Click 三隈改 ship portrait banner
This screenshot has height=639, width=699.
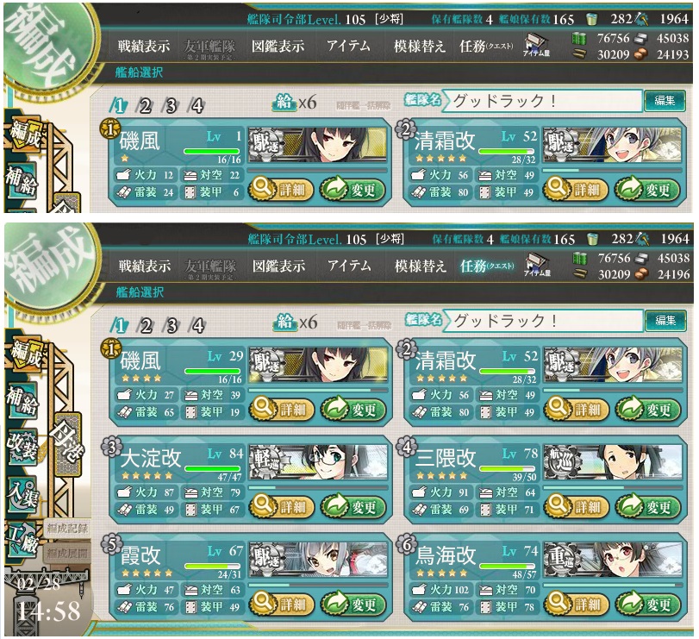click(x=613, y=461)
